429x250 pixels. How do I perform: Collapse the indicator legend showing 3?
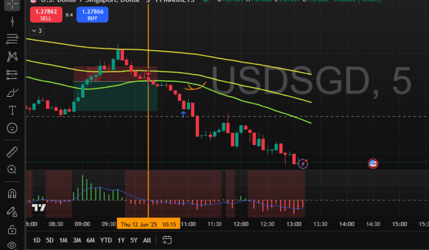[36, 31]
